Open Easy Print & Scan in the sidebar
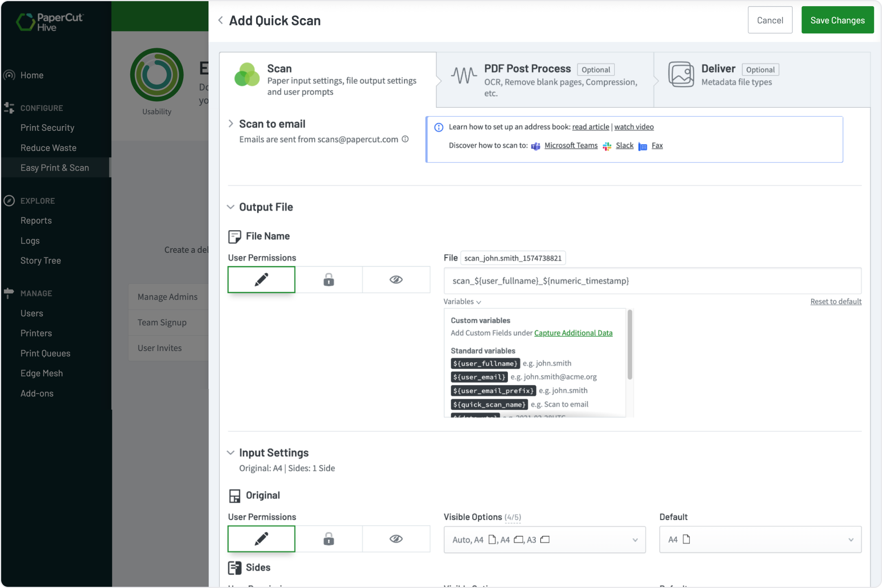This screenshot has height=588, width=882. click(54, 168)
